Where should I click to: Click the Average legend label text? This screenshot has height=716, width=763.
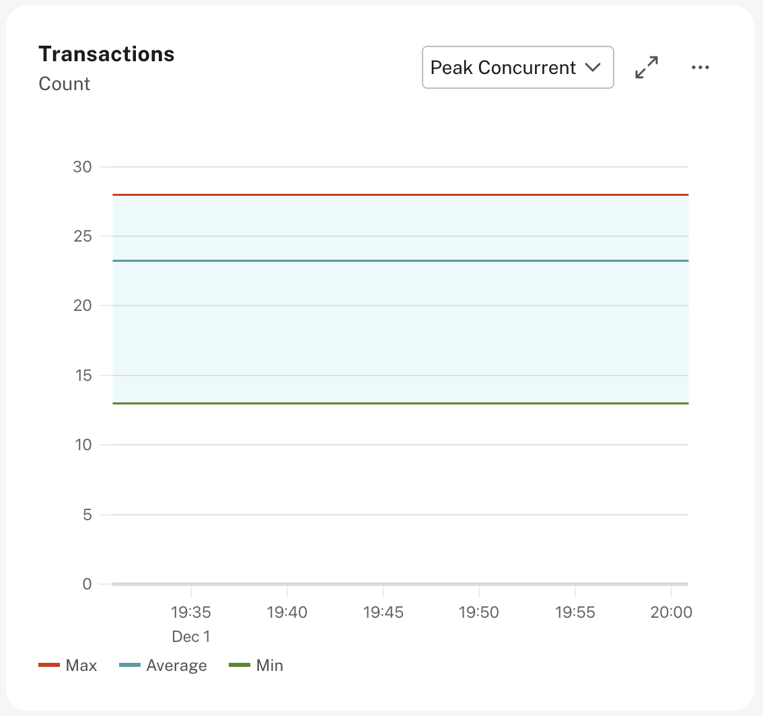pyautogui.click(x=177, y=665)
